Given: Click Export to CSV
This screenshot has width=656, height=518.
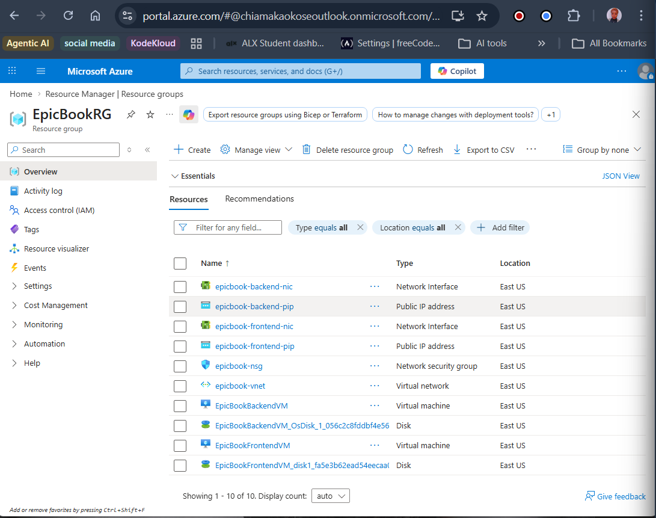Looking at the screenshot, I should pos(483,149).
